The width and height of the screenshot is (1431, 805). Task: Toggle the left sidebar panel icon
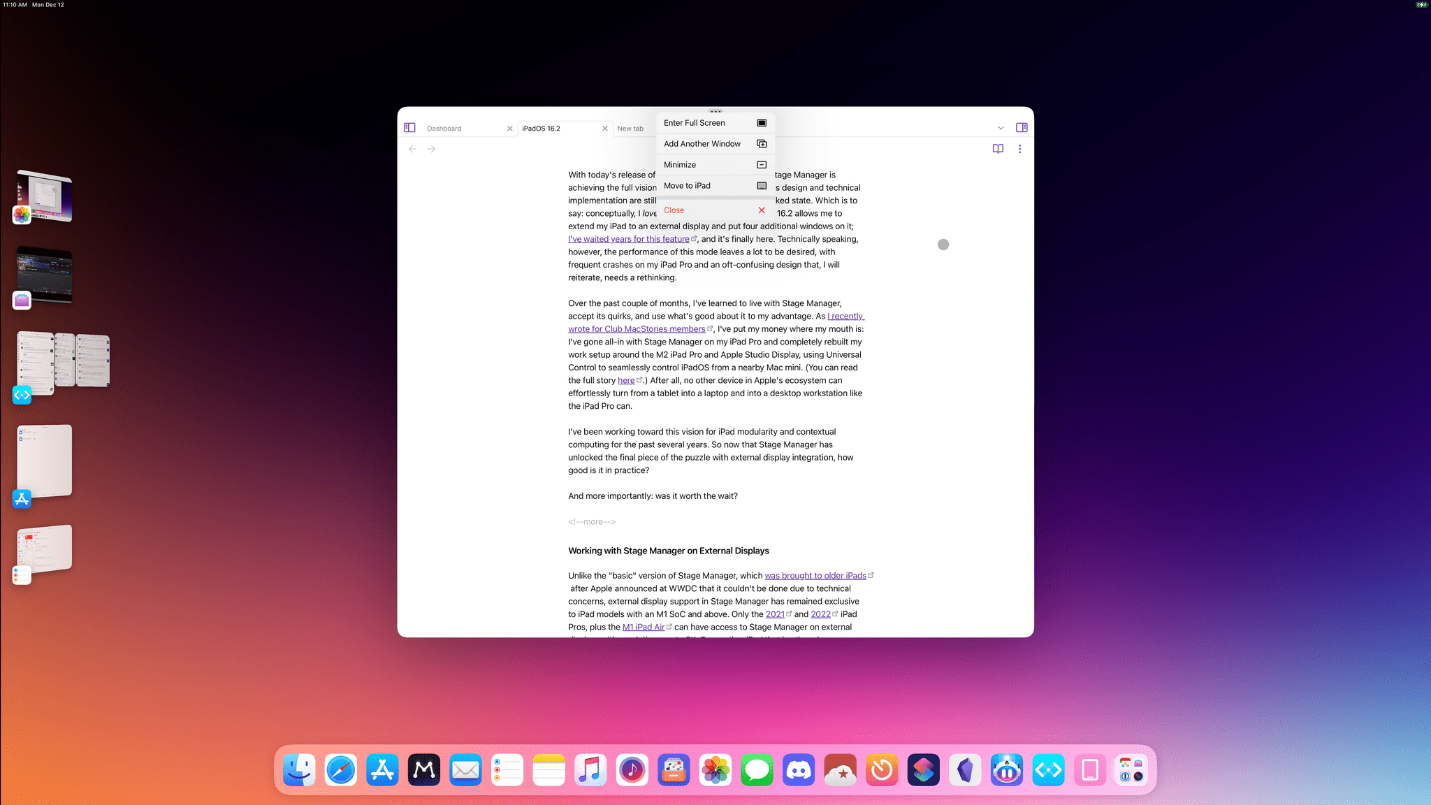pos(409,128)
